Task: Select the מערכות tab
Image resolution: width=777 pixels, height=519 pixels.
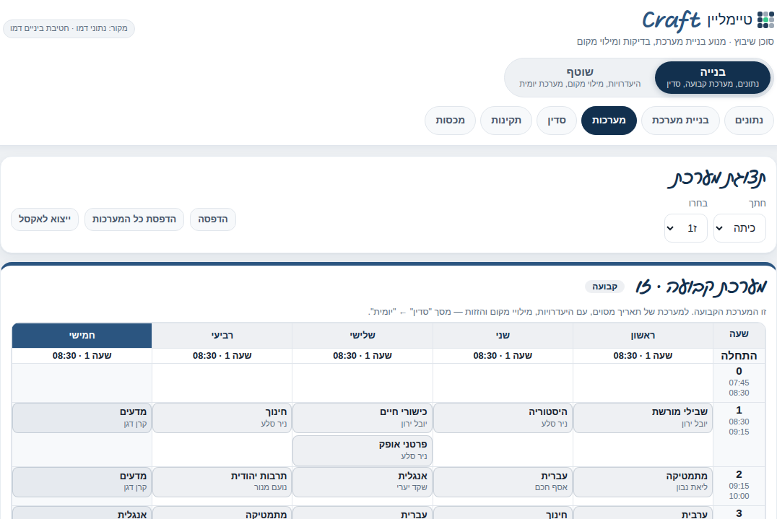Action: (609, 121)
